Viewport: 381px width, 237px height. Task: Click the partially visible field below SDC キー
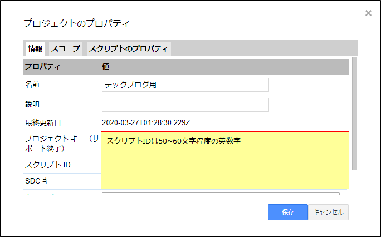pos(221,194)
